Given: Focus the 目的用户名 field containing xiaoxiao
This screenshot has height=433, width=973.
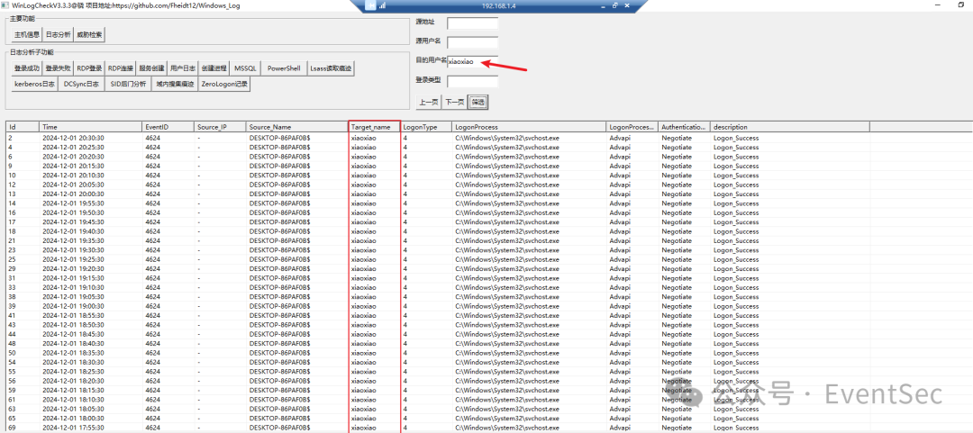Looking at the screenshot, I should point(472,61).
